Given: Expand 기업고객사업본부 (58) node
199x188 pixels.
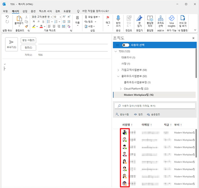Looking at the screenshot, I should (118, 70).
